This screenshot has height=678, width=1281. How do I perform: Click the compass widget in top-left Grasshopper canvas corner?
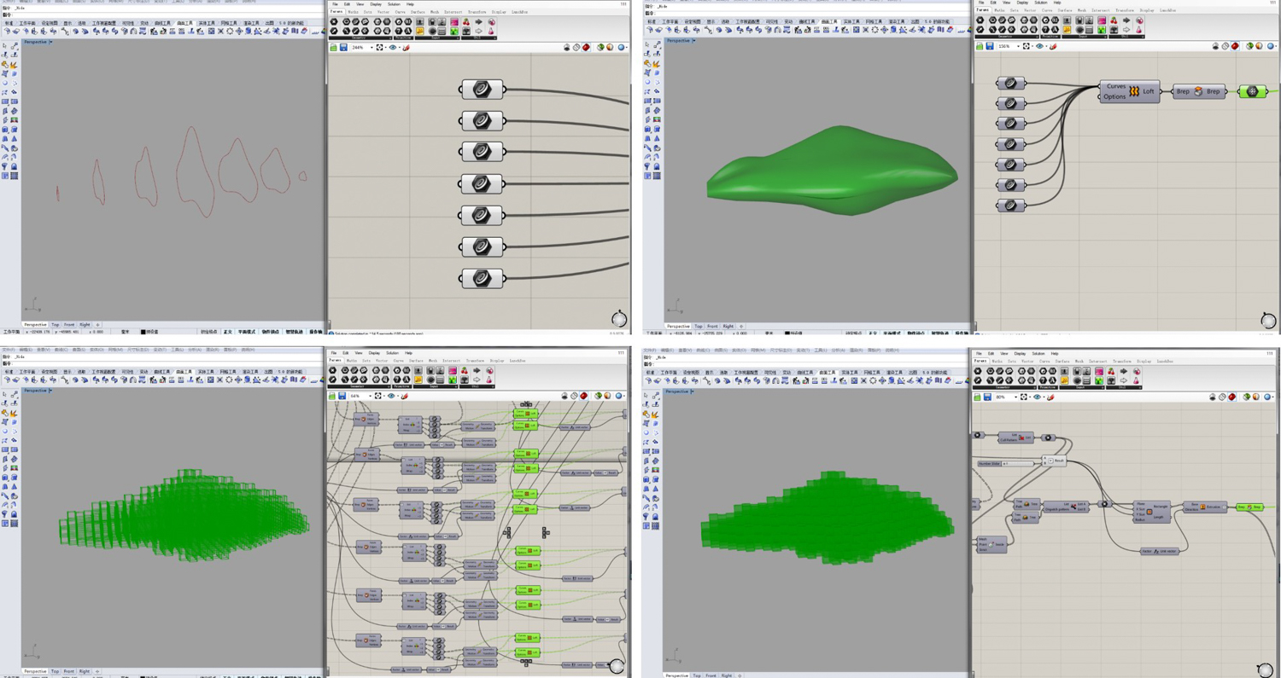[x=619, y=319]
